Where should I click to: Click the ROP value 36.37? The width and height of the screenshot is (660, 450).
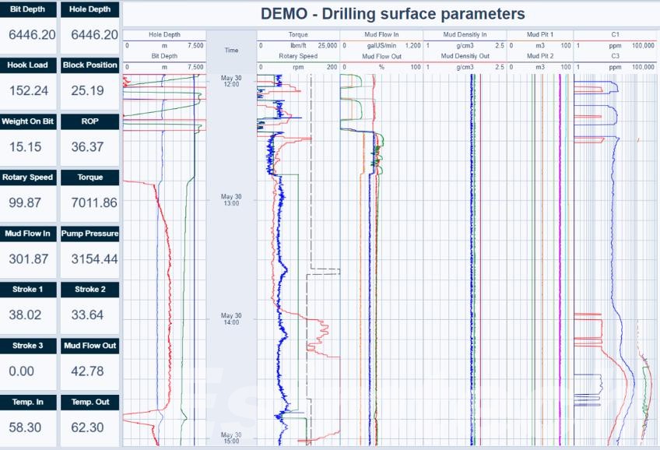pos(90,146)
